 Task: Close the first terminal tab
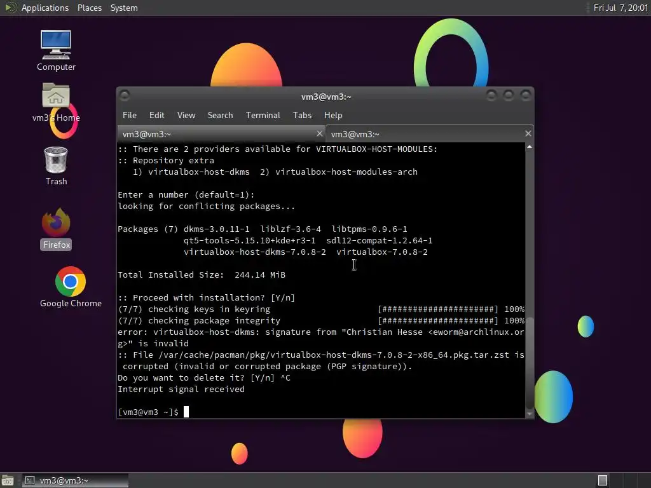pos(319,133)
